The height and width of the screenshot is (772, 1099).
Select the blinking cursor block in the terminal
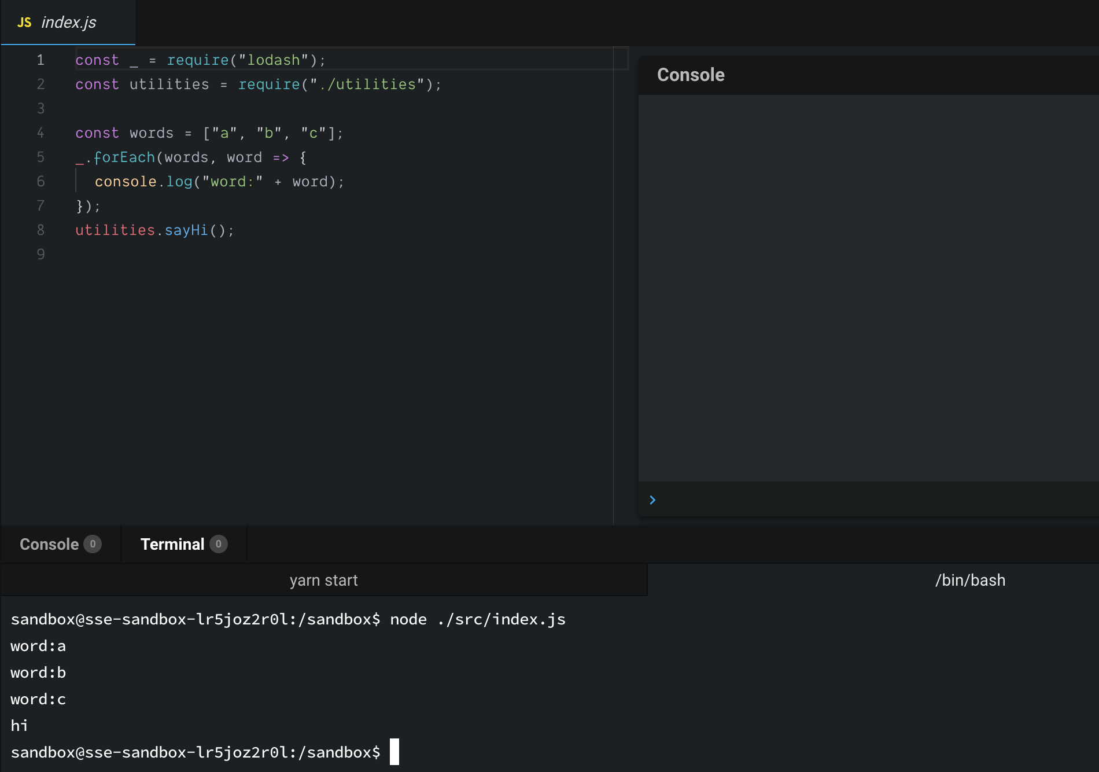click(396, 752)
